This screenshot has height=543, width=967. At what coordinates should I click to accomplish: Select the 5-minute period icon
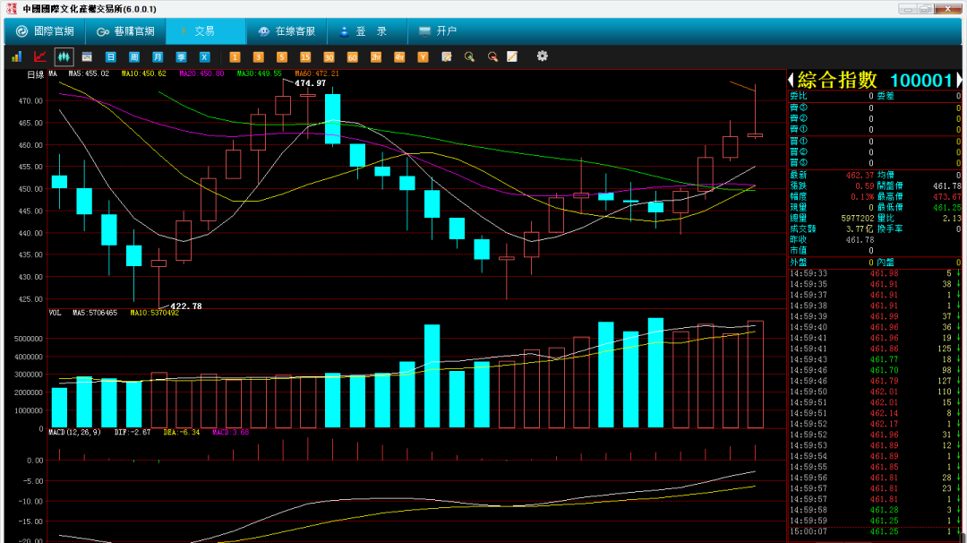(x=282, y=56)
